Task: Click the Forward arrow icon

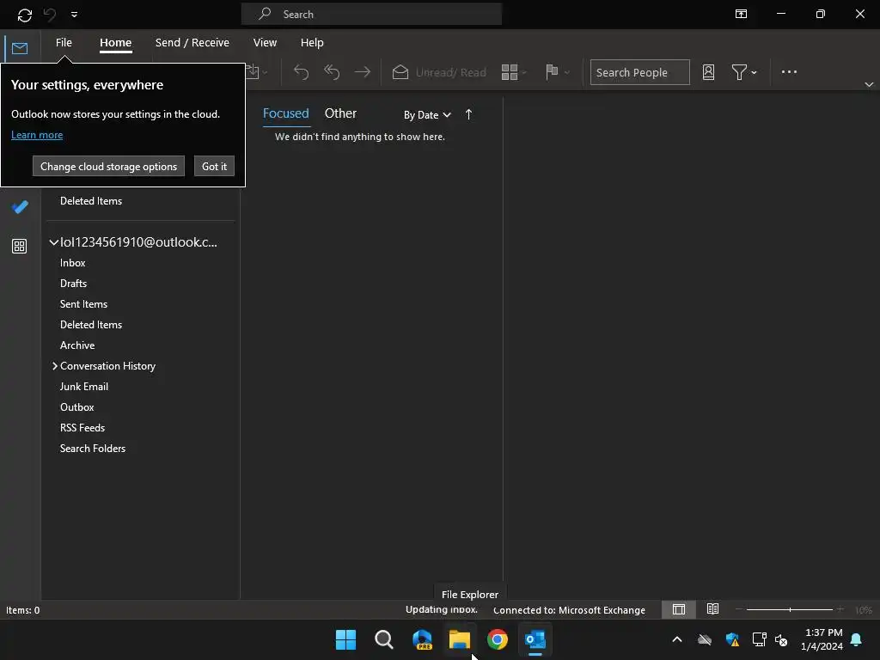Action: 363,72
